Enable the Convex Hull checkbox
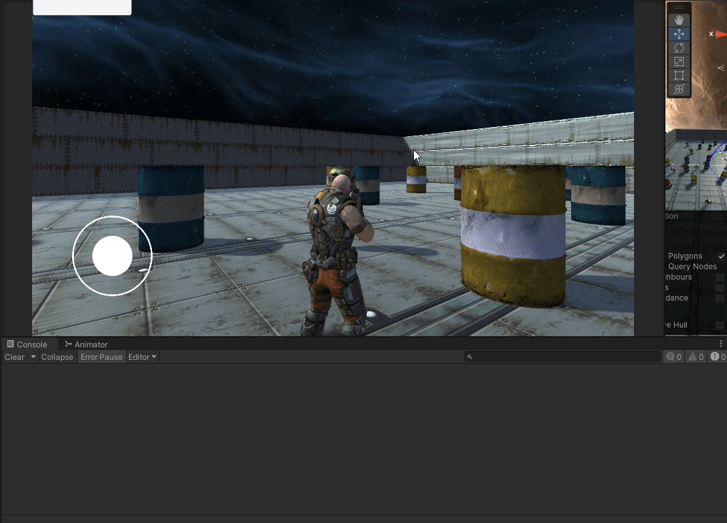This screenshot has width=727, height=523. (720, 325)
